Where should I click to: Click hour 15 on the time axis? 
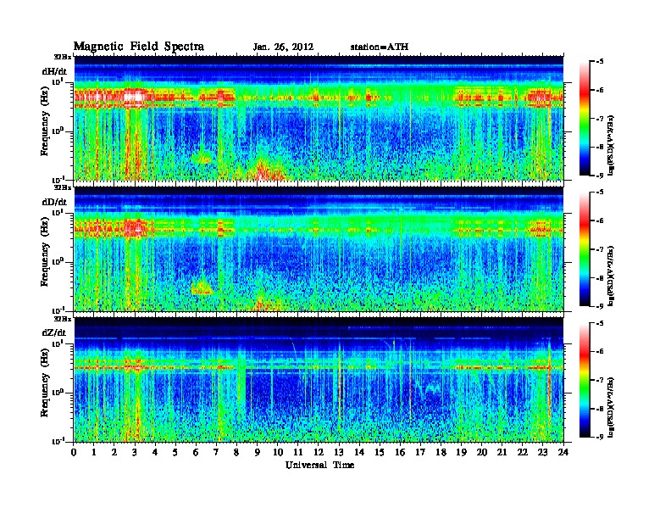(x=380, y=453)
